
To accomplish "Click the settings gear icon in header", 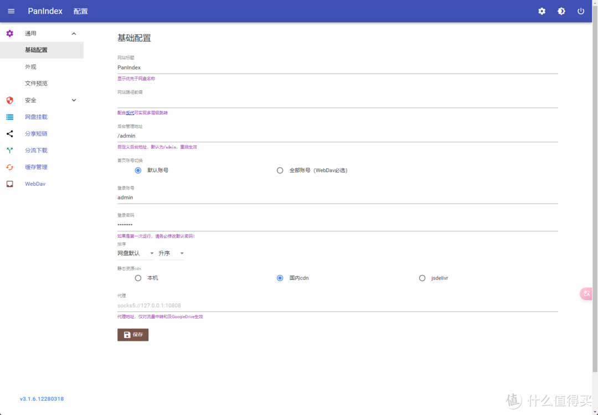I will click(542, 11).
